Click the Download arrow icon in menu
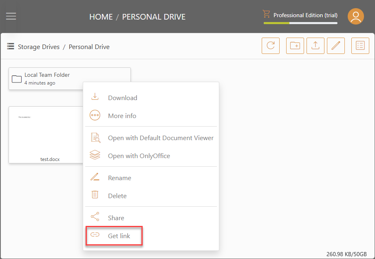This screenshot has height=259, width=375. [x=95, y=96]
